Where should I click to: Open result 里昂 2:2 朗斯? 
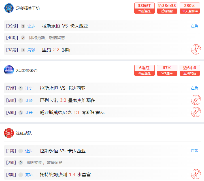tap(56, 50)
